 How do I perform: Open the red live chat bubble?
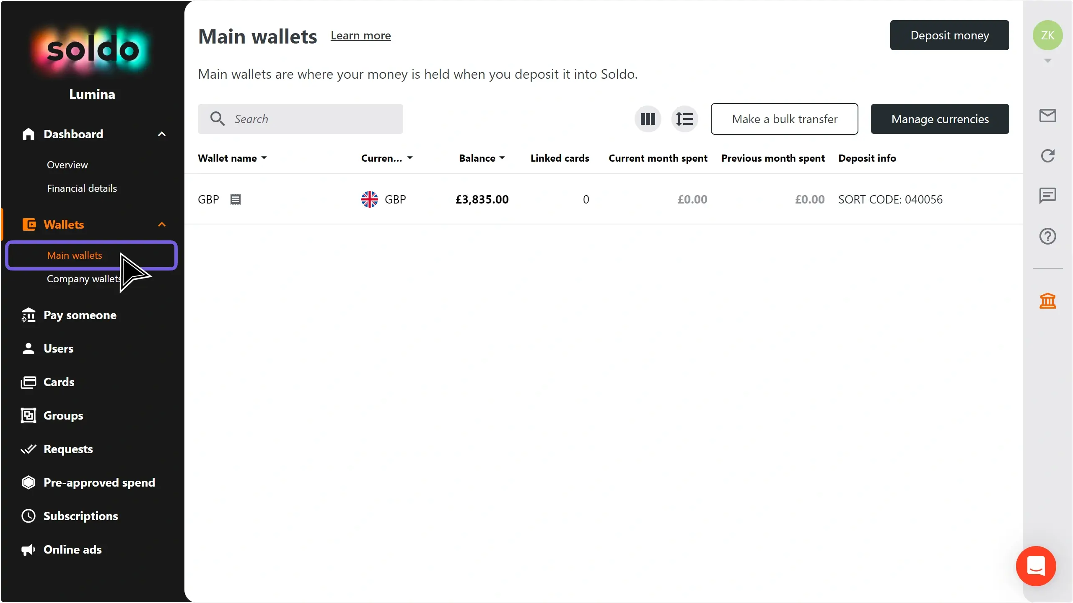point(1036,566)
